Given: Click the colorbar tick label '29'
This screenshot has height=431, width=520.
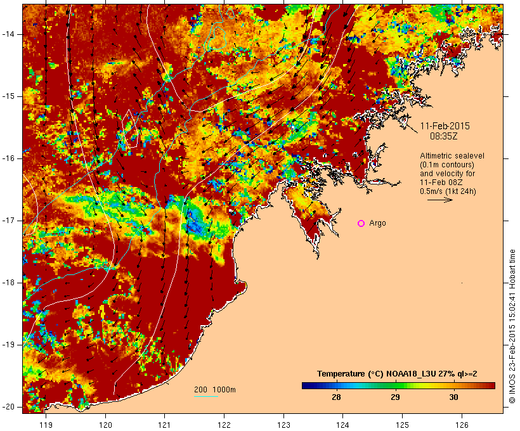Looking at the screenshot, I should click(x=395, y=397).
